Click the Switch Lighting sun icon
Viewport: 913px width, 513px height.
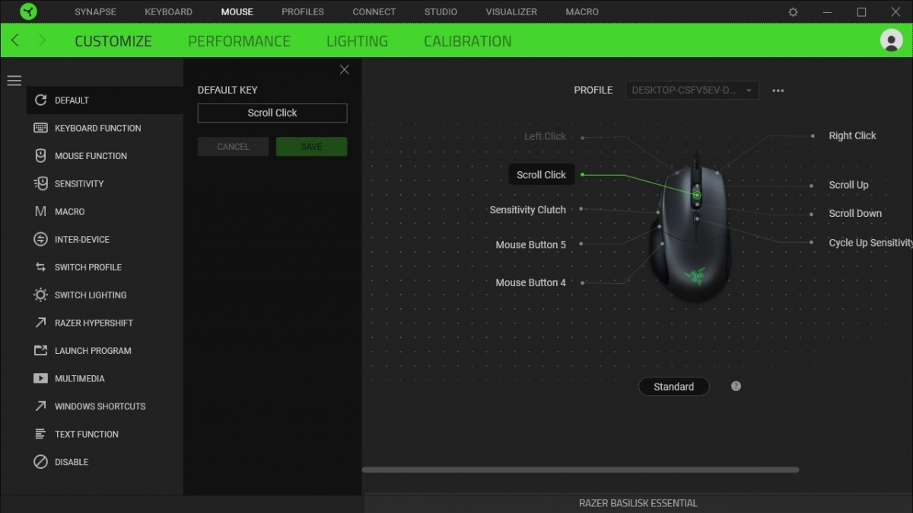(40, 295)
